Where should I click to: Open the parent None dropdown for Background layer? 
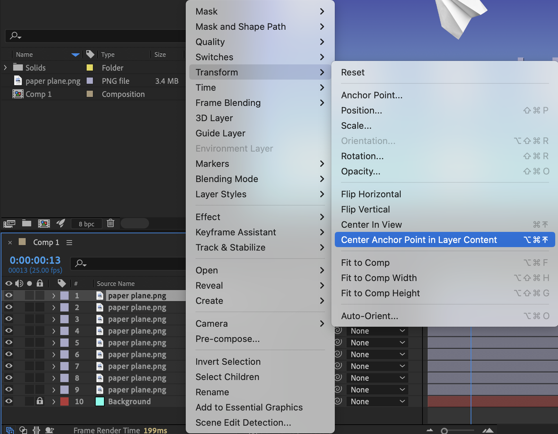(377, 401)
